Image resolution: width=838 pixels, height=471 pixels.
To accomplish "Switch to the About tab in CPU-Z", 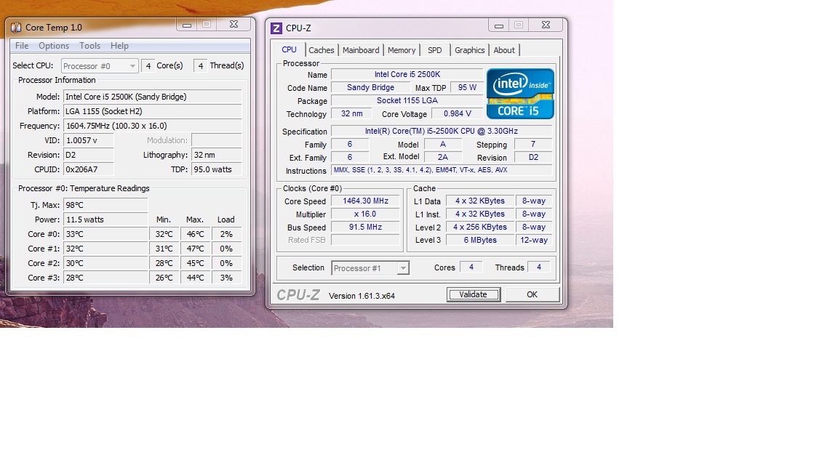I will 504,50.
